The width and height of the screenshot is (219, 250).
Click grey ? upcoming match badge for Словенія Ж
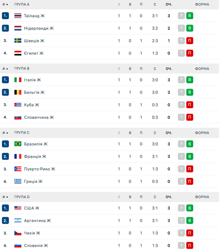[x=181, y=245]
